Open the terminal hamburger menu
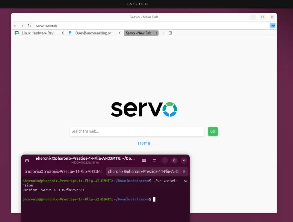This screenshot has width=293, height=222. [154, 160]
